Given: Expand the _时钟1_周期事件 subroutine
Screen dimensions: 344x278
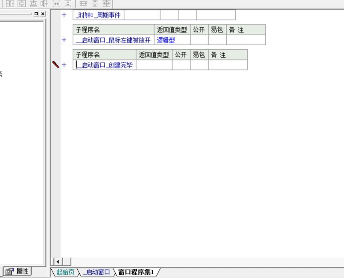Looking at the screenshot, I should 64,15.
